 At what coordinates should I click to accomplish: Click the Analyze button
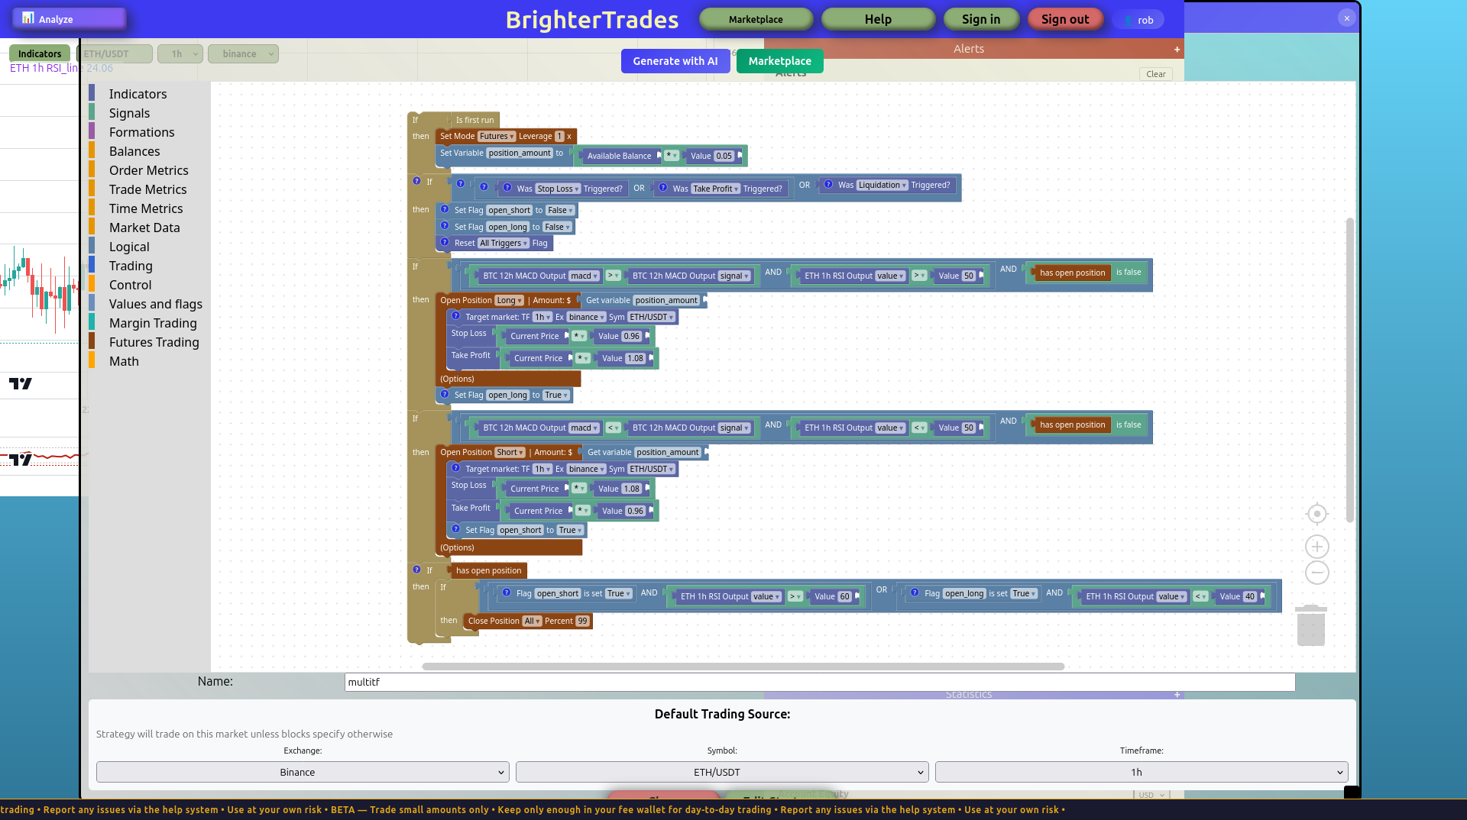(x=70, y=18)
